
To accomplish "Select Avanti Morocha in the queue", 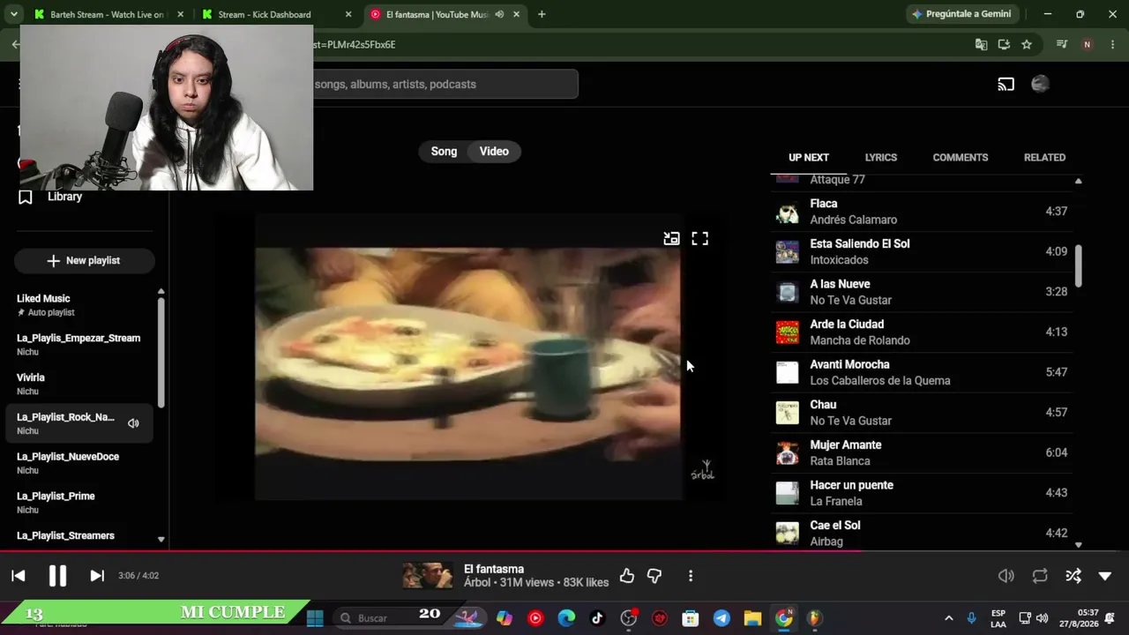I will pos(922,372).
